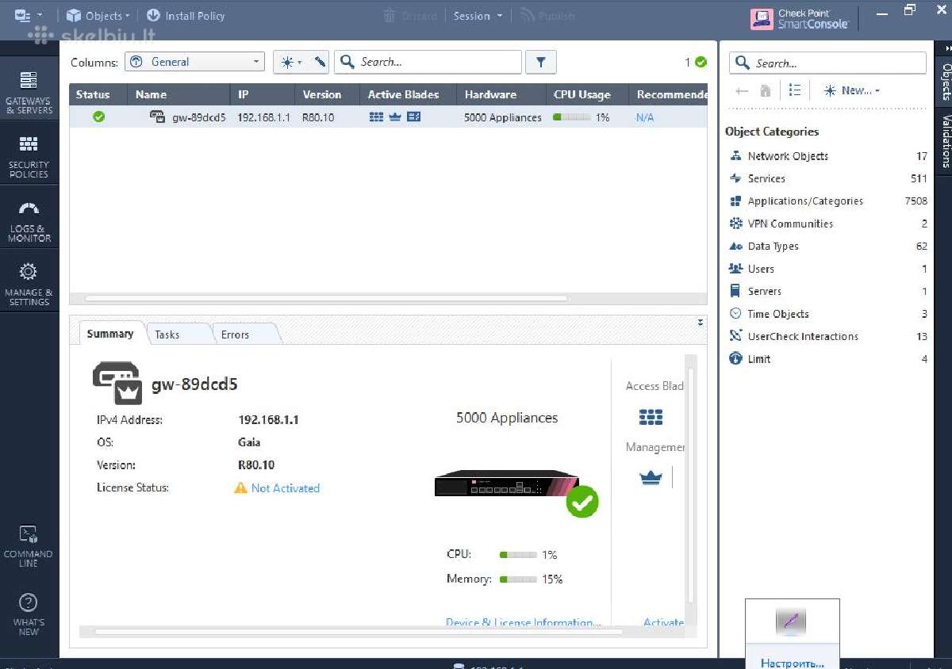Screen dimensions: 952x669
Task: Click the third active blade icon in row
Action: pos(413,117)
